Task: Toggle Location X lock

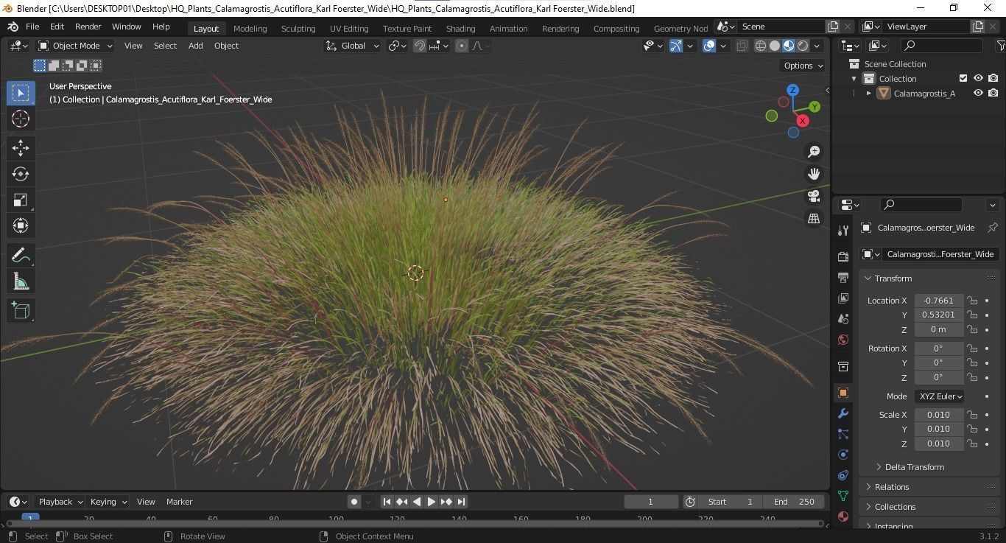Action: [972, 301]
